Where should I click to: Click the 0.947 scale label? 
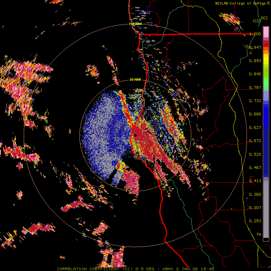(255, 47)
